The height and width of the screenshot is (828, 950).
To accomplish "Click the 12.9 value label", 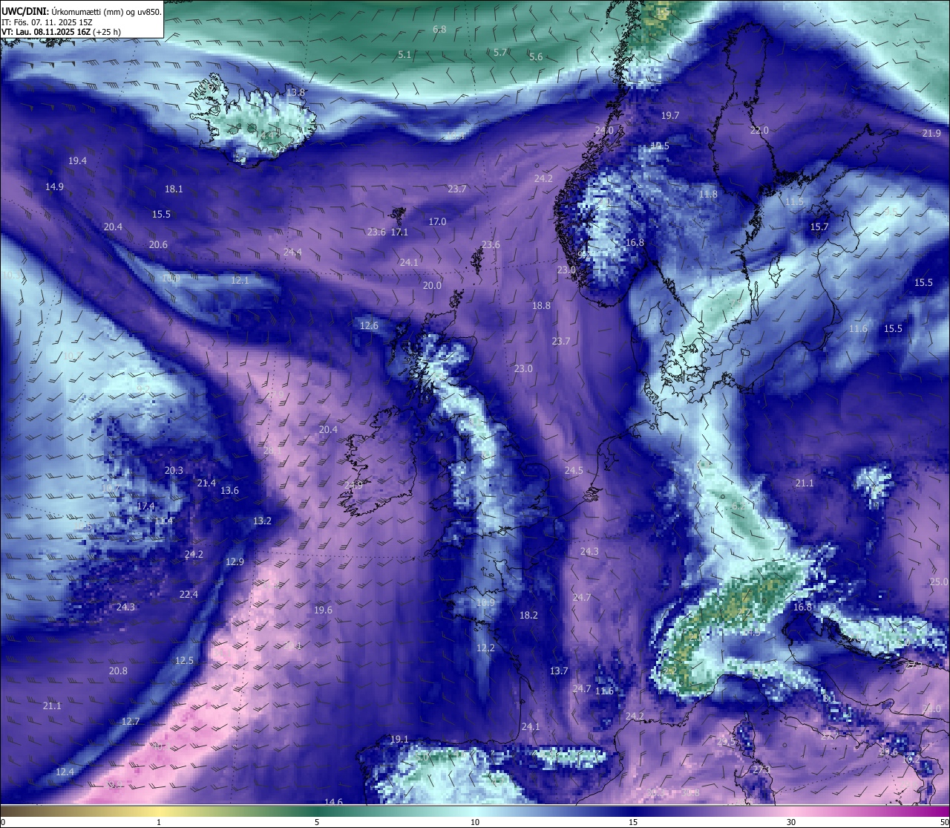I will click(x=235, y=562).
